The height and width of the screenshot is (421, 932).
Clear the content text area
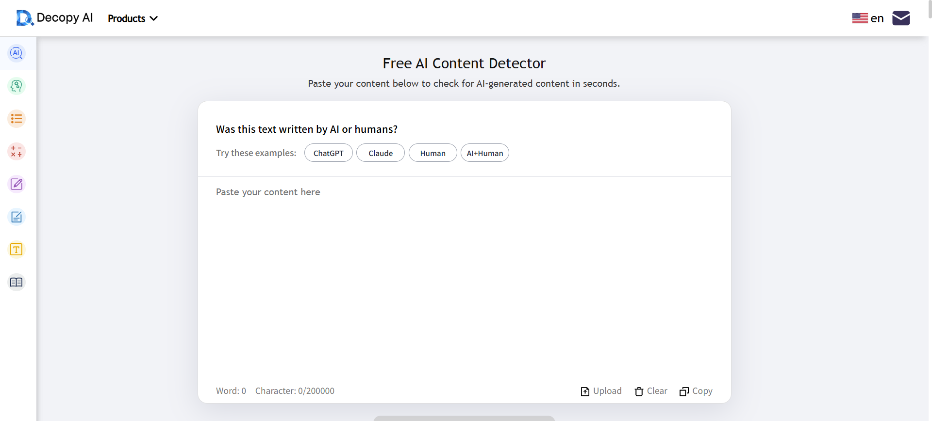click(651, 391)
